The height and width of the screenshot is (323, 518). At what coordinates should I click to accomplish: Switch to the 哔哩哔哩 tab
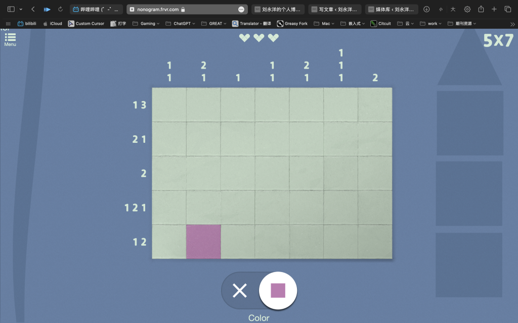(96, 9)
